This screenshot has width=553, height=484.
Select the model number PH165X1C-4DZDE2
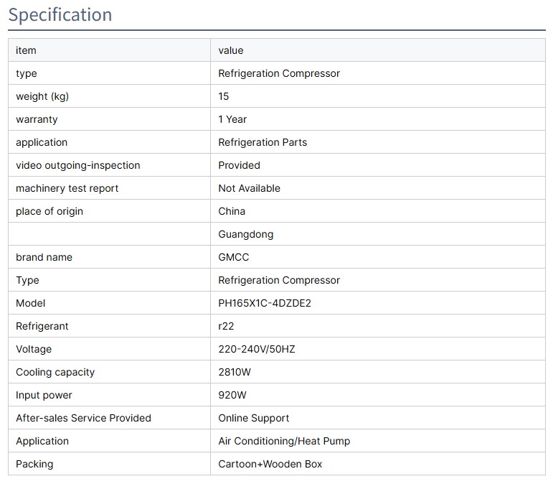[264, 303]
